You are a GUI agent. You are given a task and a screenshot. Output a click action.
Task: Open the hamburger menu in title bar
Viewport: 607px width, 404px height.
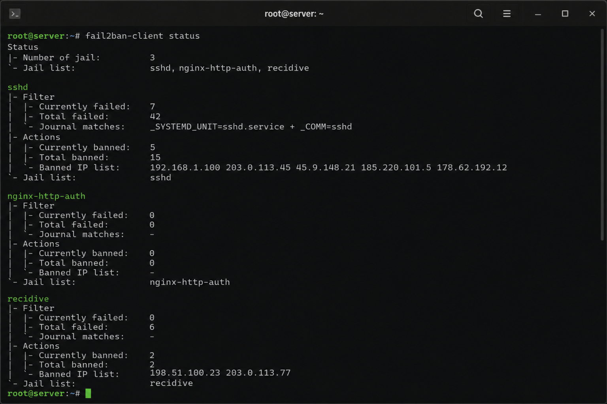tap(507, 14)
